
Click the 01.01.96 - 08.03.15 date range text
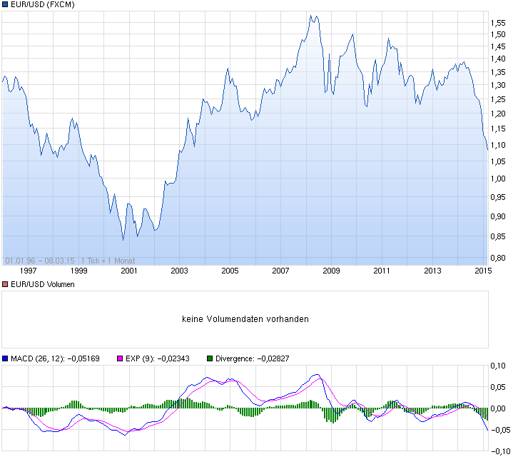(40, 260)
